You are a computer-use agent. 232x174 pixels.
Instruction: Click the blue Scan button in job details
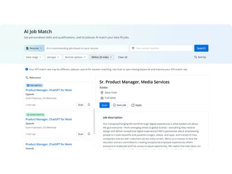pyautogui.click(x=104, y=105)
